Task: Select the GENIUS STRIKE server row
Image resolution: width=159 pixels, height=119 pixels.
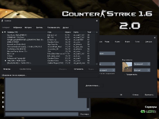Action: (x=48, y=42)
